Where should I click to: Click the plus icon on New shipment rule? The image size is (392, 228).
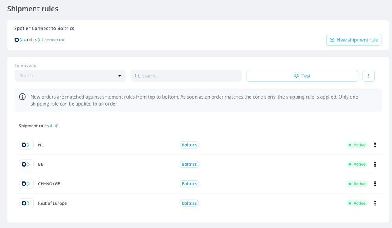[332, 40]
